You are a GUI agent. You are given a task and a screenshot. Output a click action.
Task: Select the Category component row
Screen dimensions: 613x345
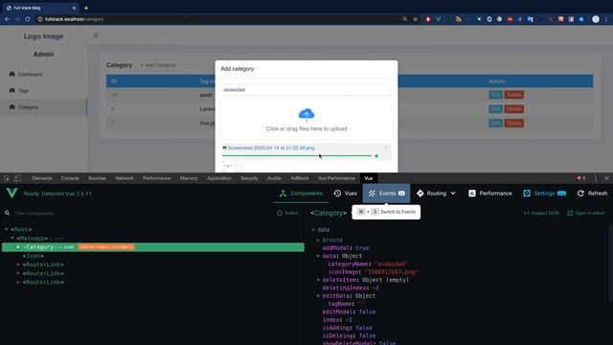153,247
